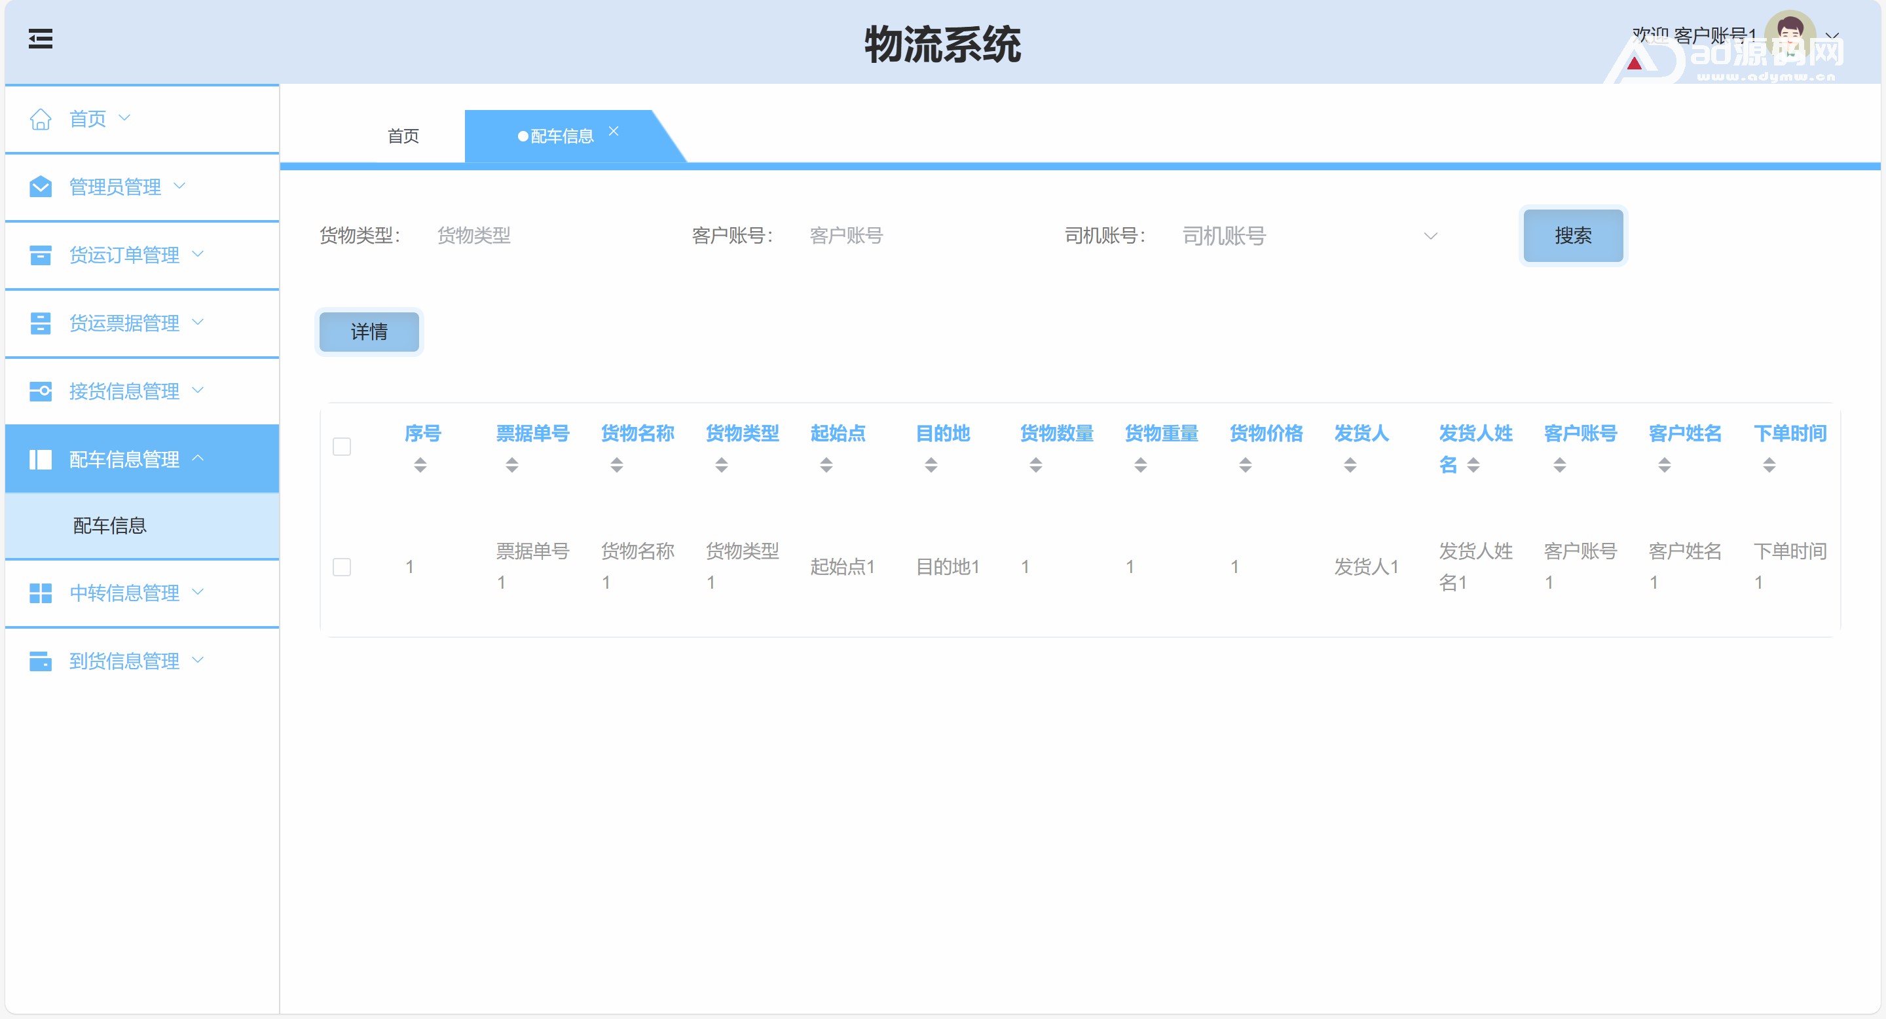Screen dimensions: 1886x1019
Task: Click the home icon in sidebar
Action: click(40, 119)
